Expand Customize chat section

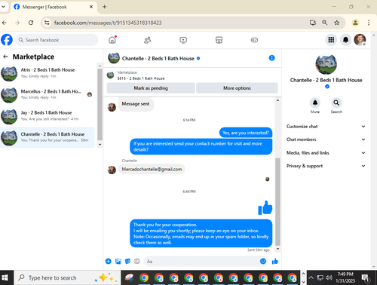pyautogui.click(x=326, y=127)
